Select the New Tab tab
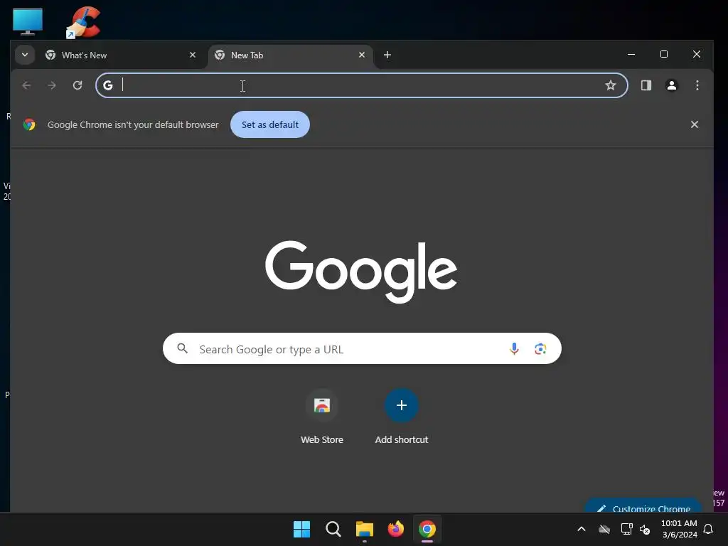The image size is (728, 546). [291, 55]
